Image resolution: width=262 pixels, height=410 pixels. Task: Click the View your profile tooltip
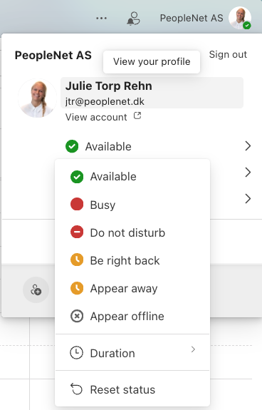click(152, 62)
